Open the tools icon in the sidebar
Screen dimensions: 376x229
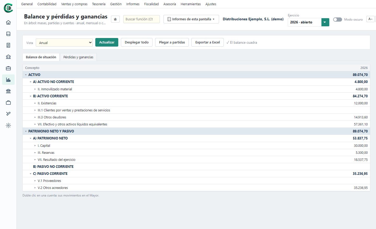coord(8,114)
